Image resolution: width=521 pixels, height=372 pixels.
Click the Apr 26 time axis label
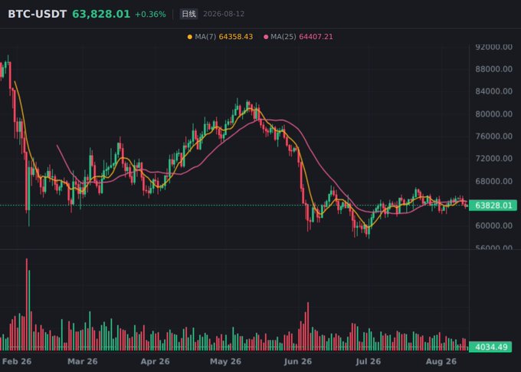[x=155, y=361]
